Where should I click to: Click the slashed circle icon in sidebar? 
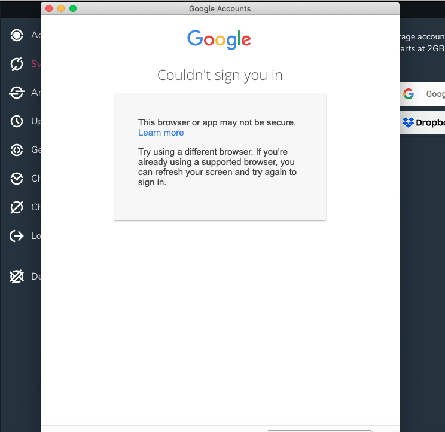point(17,207)
